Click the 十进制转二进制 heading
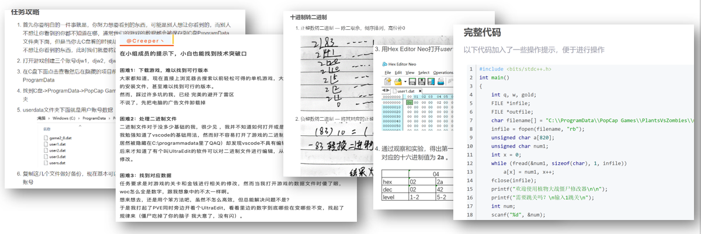This screenshot has height=234, width=701. point(308,18)
